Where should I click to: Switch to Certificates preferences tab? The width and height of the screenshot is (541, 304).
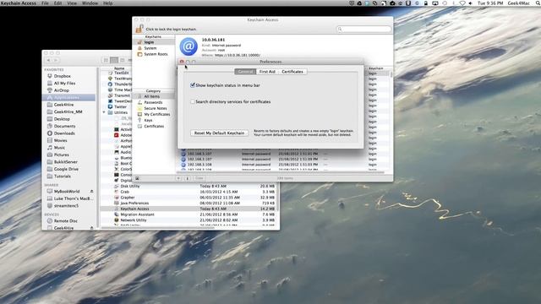[x=292, y=72]
